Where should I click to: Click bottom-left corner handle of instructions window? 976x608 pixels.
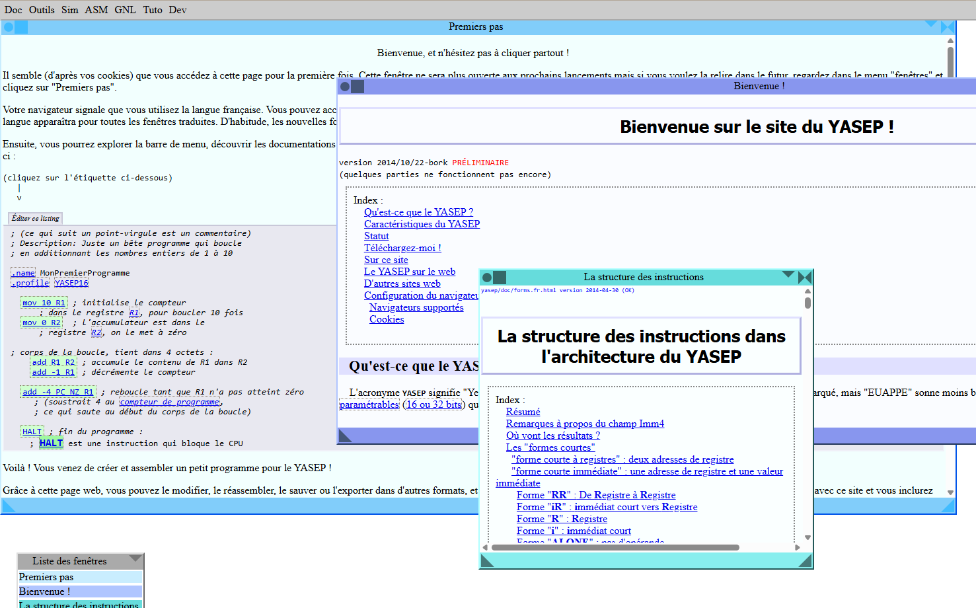[488, 561]
